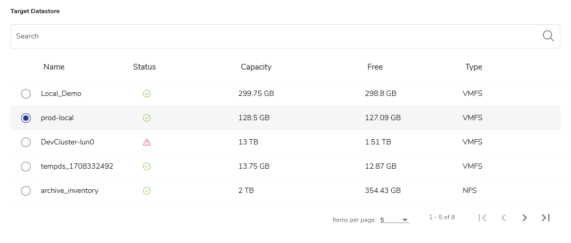The height and width of the screenshot is (243, 571).
Task: Go to the previous page of datastores
Action: pyautogui.click(x=504, y=218)
